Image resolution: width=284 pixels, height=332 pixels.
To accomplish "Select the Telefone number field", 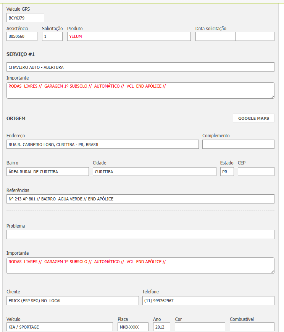I will click(208, 301).
